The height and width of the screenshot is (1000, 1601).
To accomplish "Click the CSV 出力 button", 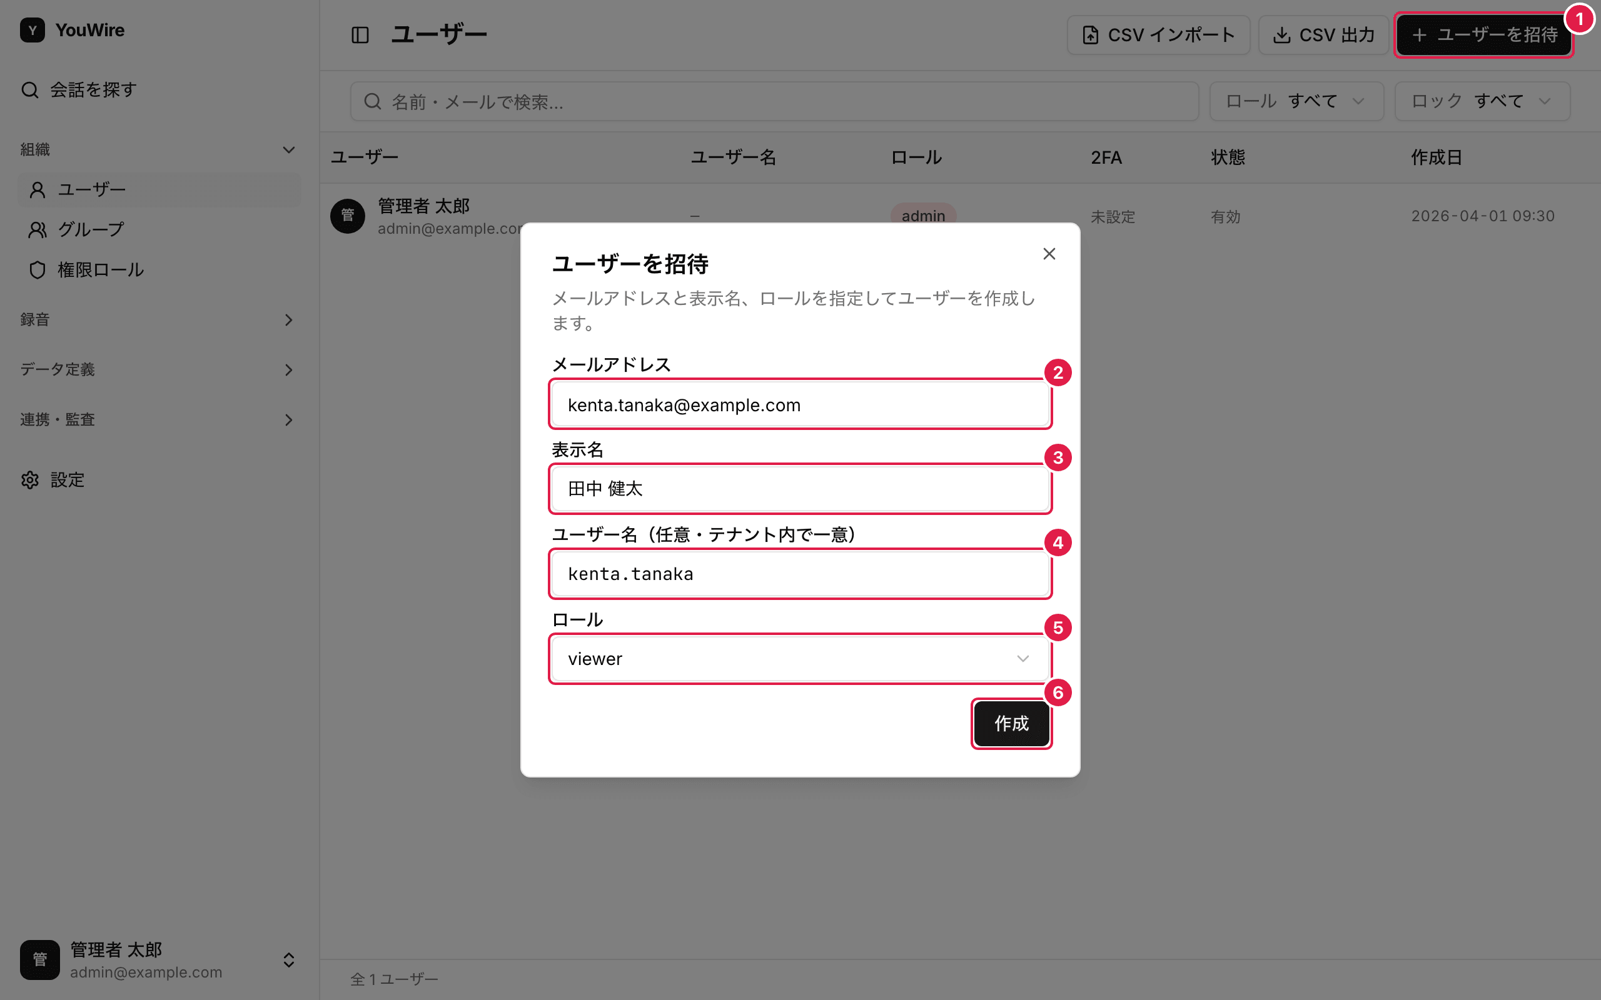I will (1323, 34).
